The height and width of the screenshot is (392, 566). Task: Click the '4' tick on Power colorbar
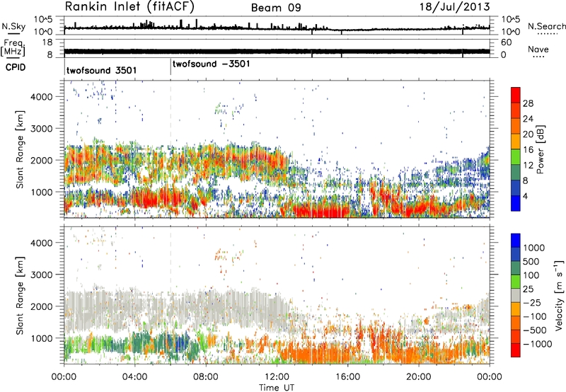[x=526, y=197]
